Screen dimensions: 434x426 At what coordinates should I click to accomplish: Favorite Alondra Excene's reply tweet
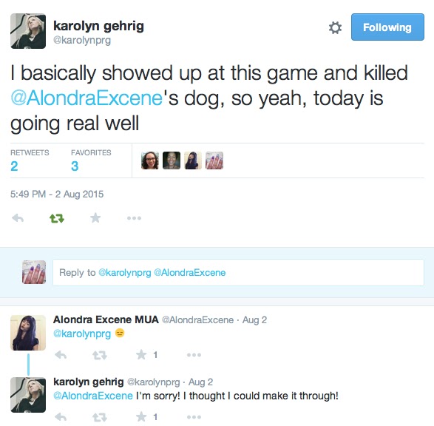click(141, 354)
